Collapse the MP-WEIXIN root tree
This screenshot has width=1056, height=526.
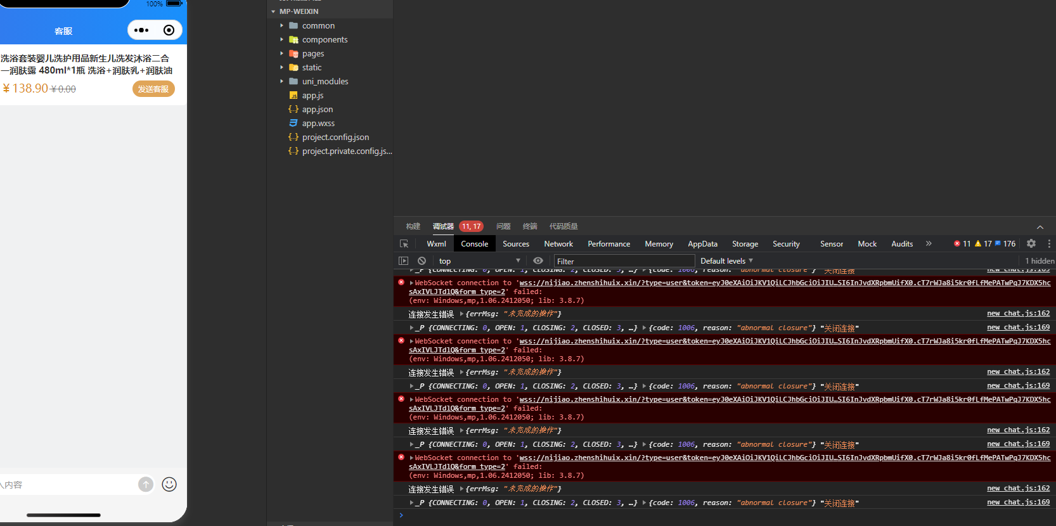tap(273, 11)
